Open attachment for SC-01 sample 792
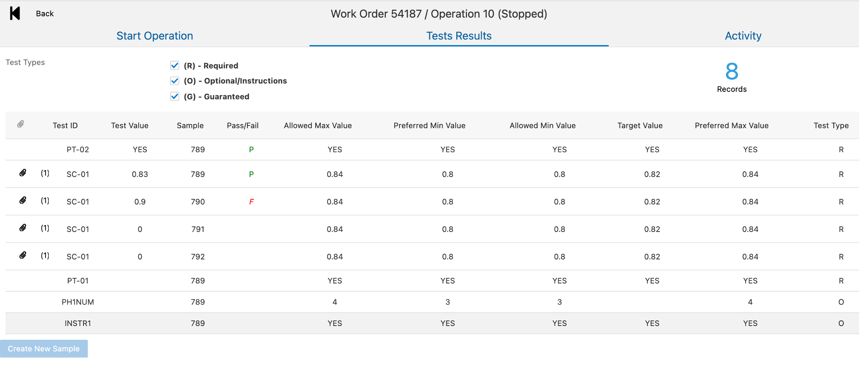Image resolution: width=860 pixels, height=372 pixels. point(23,256)
